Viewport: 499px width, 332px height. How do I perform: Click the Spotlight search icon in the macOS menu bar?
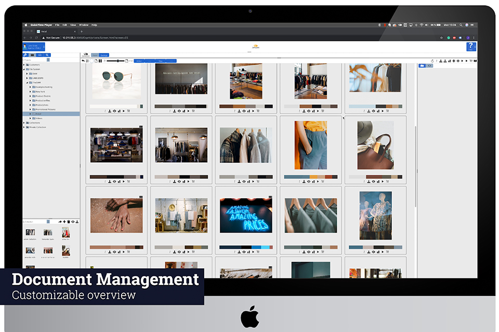pyautogui.click(x=461, y=25)
